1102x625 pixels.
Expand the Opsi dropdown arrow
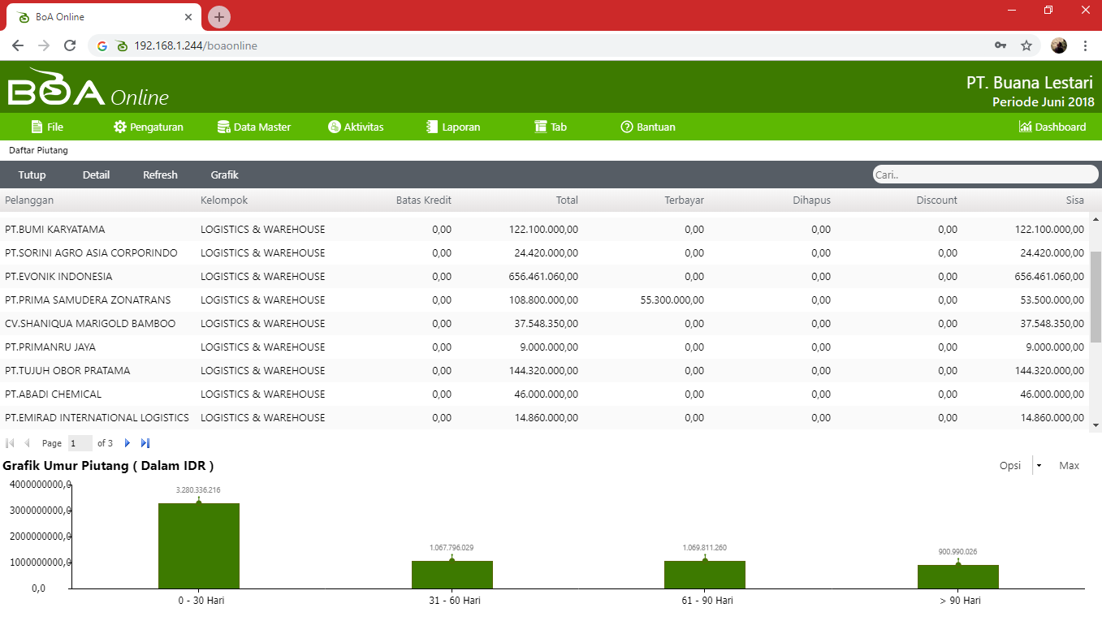click(1039, 466)
